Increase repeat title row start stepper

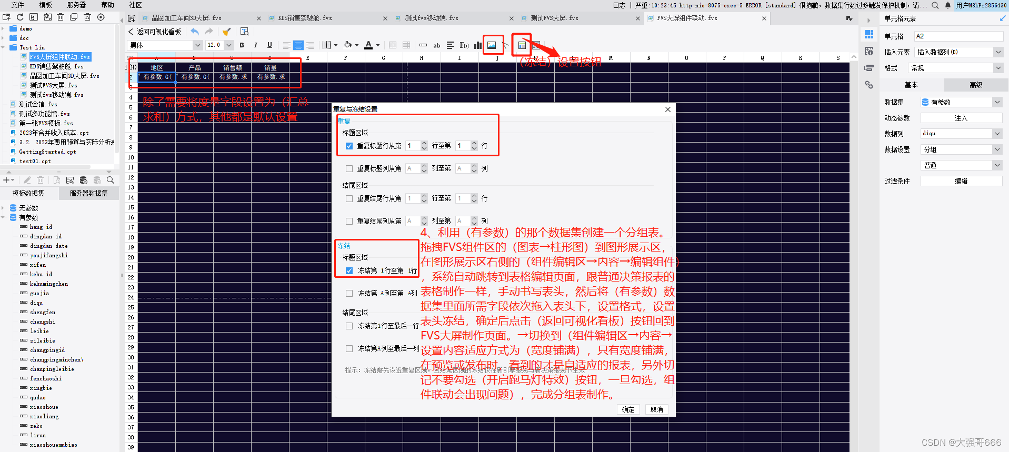[424, 143]
